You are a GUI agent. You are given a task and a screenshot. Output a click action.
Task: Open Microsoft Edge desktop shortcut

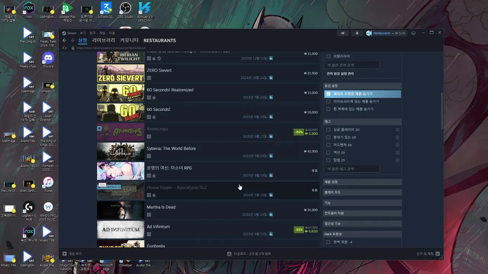(x=106, y=265)
